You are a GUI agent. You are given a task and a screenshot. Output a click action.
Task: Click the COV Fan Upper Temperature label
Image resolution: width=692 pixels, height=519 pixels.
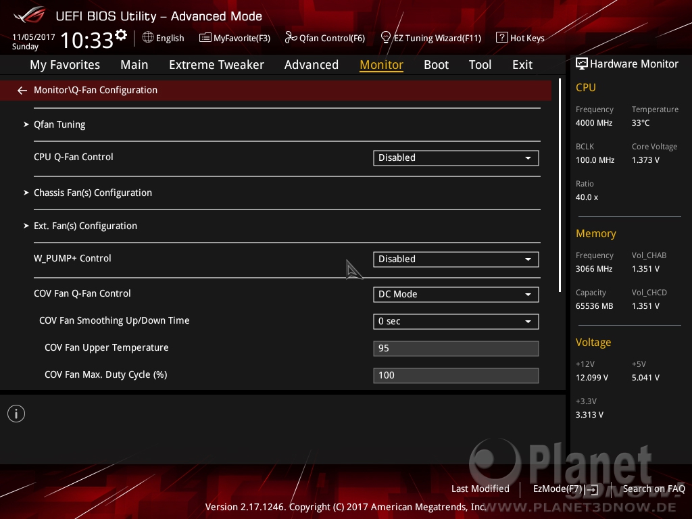tap(106, 348)
